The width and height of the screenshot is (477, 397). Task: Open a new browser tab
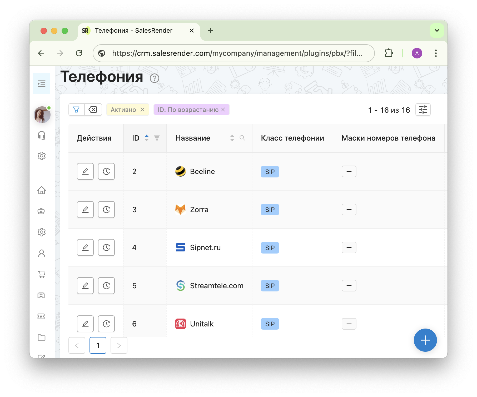[211, 31]
